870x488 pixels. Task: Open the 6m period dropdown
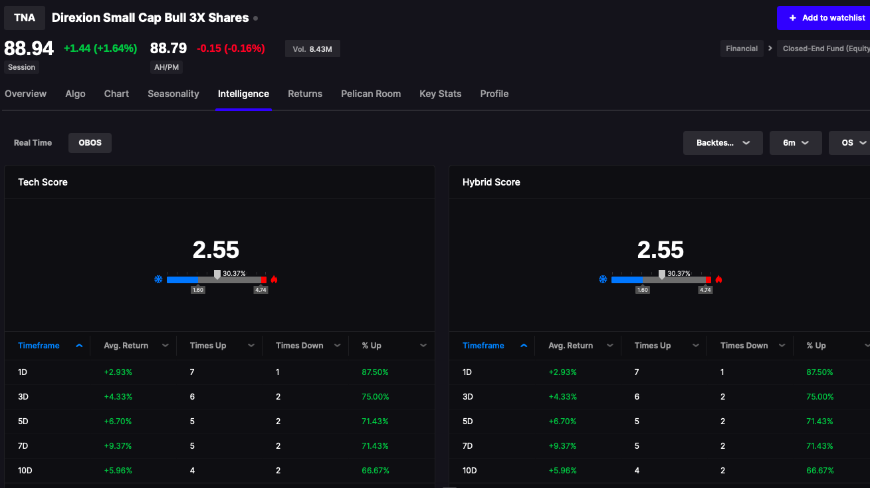click(x=796, y=143)
